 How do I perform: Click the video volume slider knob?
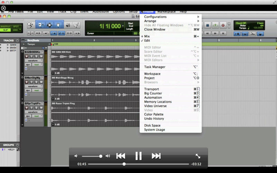point(101,156)
